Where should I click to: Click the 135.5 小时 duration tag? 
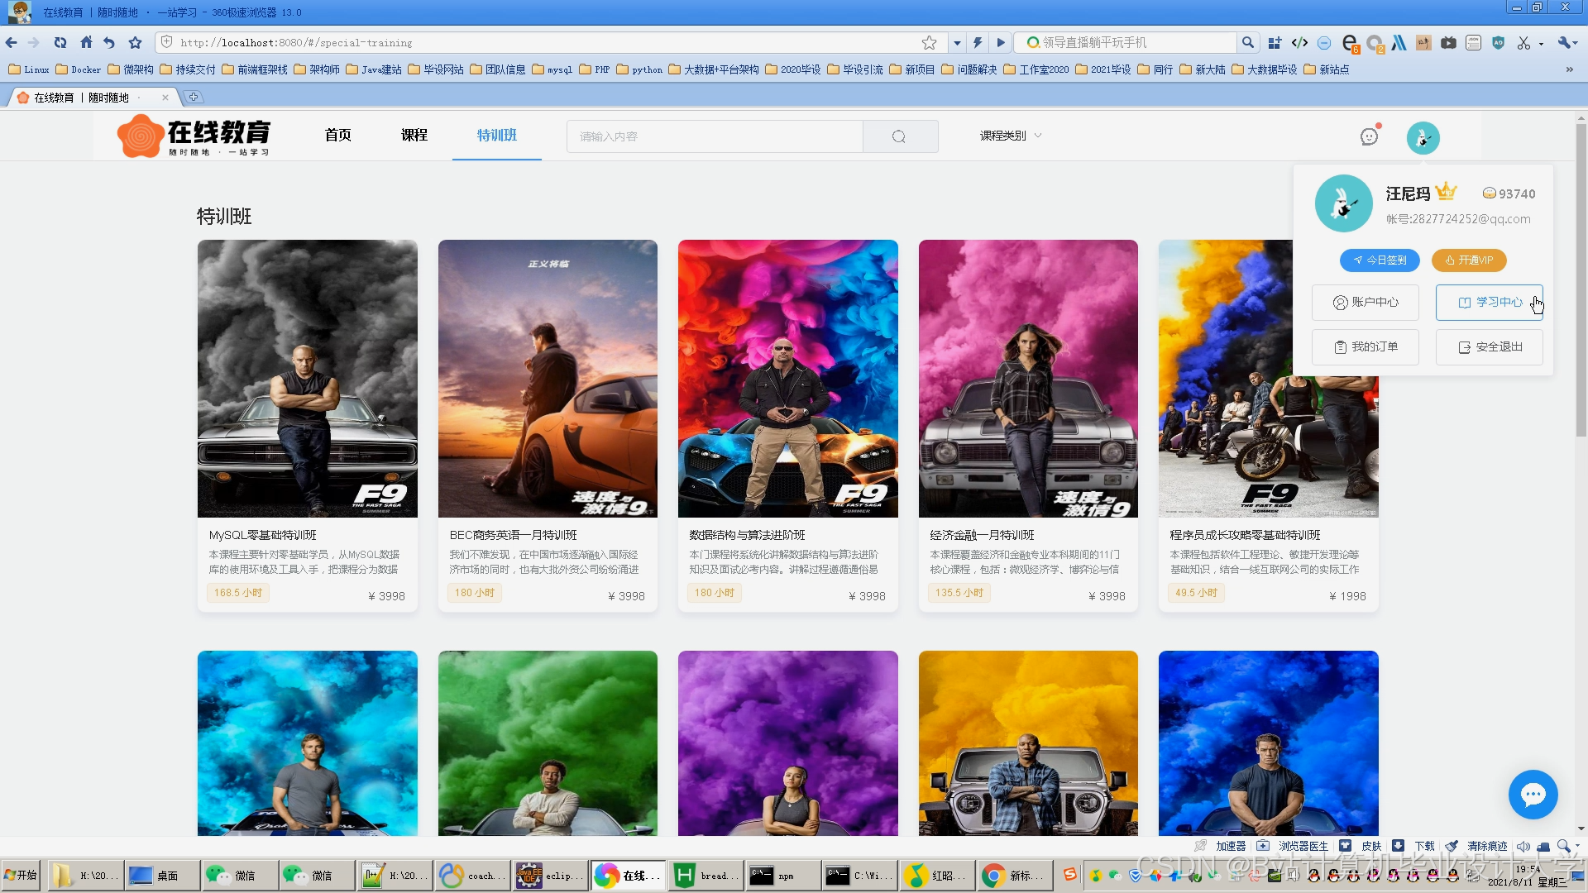[x=959, y=593]
